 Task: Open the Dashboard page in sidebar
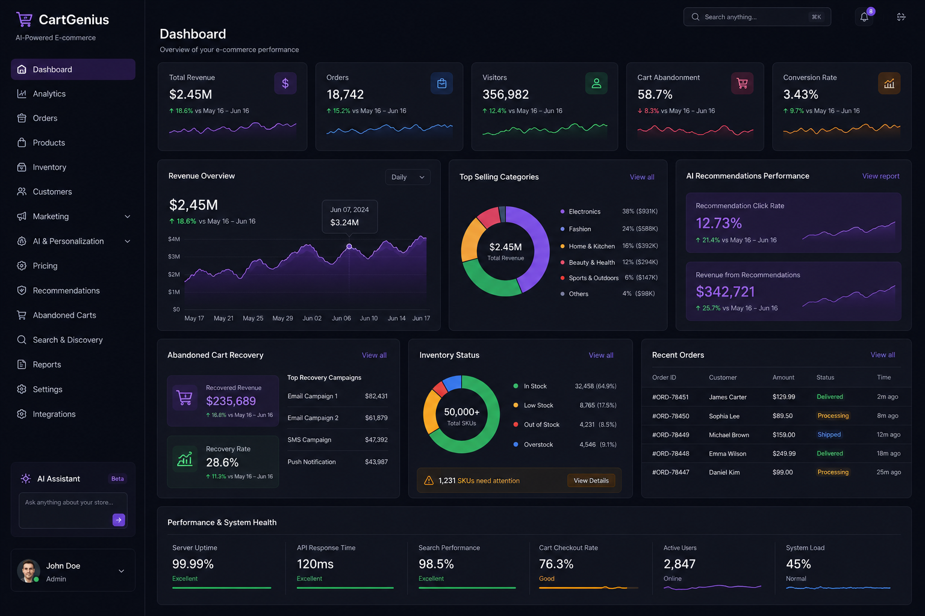tap(73, 69)
